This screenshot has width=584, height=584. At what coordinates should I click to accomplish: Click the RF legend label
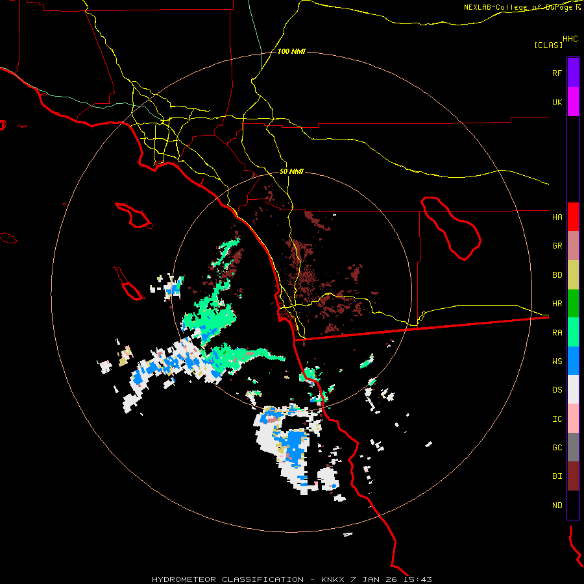click(x=557, y=73)
